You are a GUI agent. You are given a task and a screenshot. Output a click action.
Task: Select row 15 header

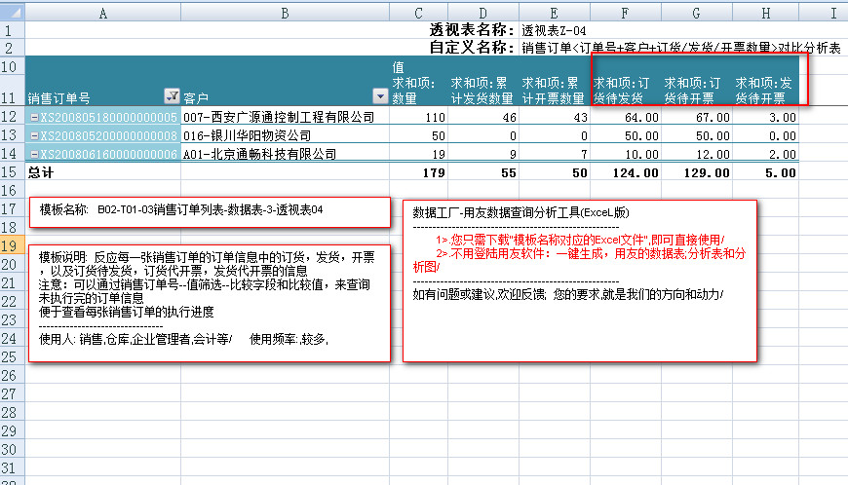click(12, 172)
